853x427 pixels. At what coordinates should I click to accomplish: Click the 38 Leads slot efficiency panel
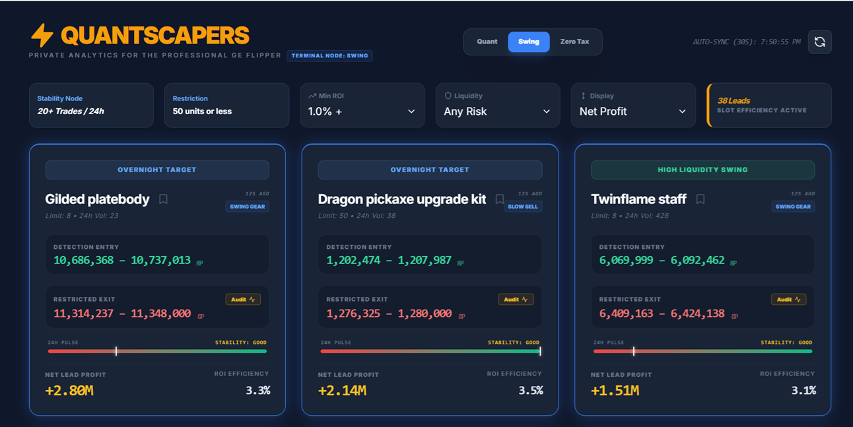(768, 105)
